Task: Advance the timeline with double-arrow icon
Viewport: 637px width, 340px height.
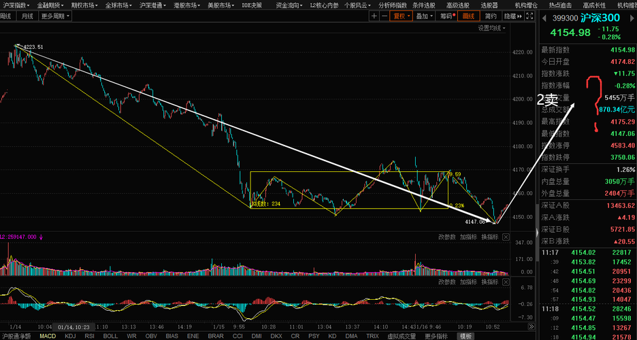Action: coord(531,326)
